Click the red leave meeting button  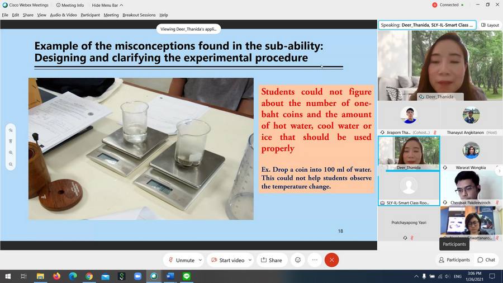coord(331,260)
